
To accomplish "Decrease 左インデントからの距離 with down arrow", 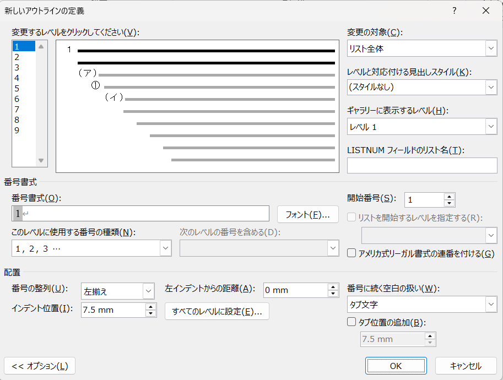I will tap(333, 294).
